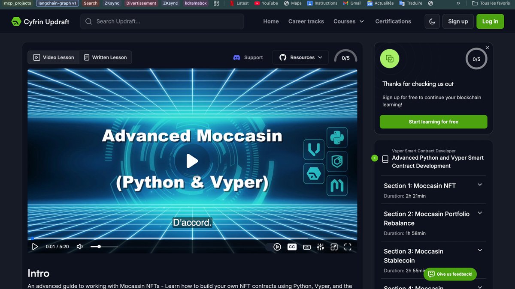Screen dimensions: 515x289
Task: Open the Search tab group
Action: [x=91, y=3]
